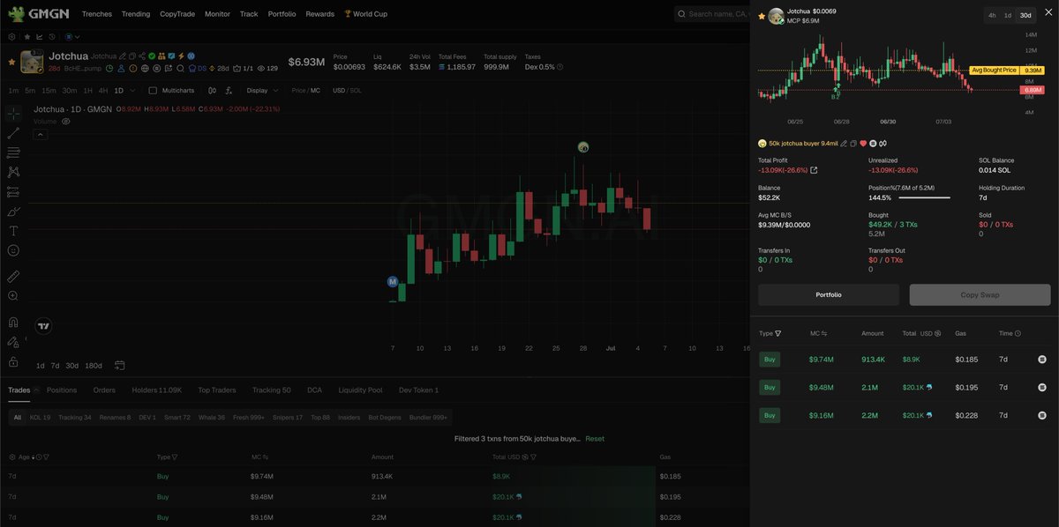Click the Position percentage bar
1059x527 pixels.
coord(924,197)
